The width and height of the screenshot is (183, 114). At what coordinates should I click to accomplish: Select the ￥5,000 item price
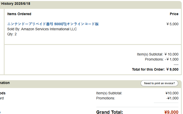pos(172,24)
